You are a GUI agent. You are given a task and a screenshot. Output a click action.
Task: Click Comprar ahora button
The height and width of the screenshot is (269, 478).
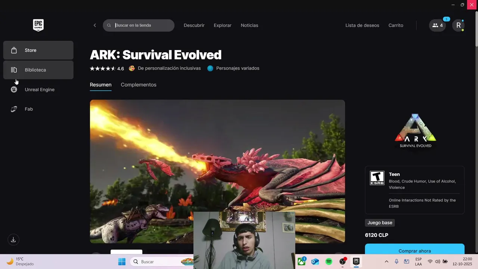click(x=415, y=250)
